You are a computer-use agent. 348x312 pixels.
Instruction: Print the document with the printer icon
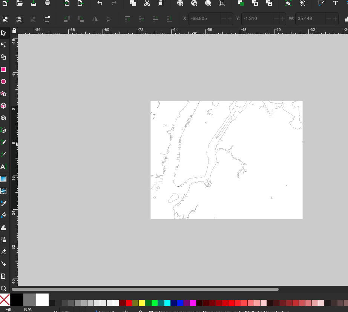(x=48, y=3)
